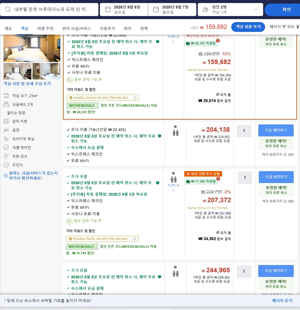The image size is (300, 310).
Task: Click 메시지 닫기 to dismiss banner
Action: 282,300
